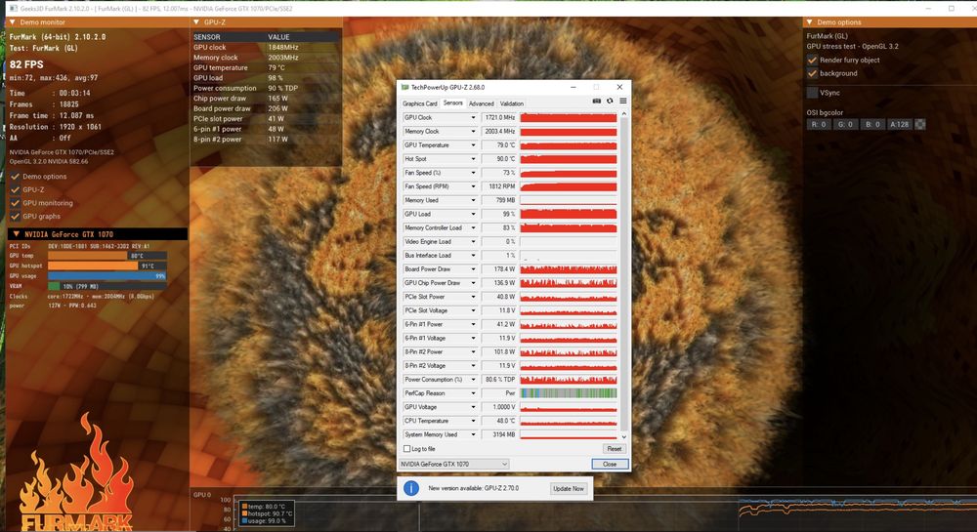Click the GPU Clock red history graph
This screenshot has height=532, width=977.
coord(569,117)
